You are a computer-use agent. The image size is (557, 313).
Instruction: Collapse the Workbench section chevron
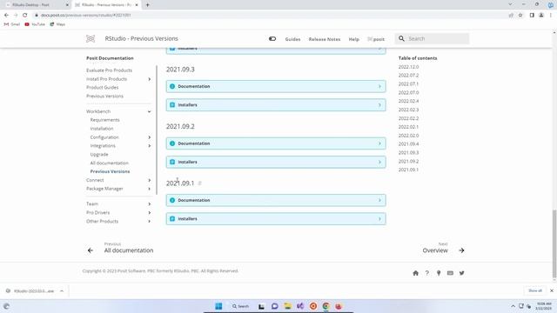pyautogui.click(x=149, y=111)
